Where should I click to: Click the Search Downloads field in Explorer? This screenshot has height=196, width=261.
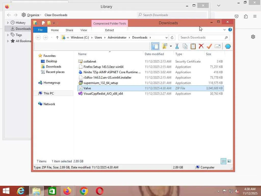[x=204, y=38]
